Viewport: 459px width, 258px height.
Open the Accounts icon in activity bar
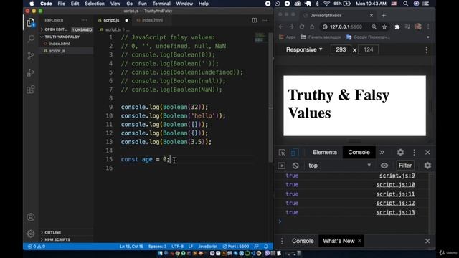point(31,217)
